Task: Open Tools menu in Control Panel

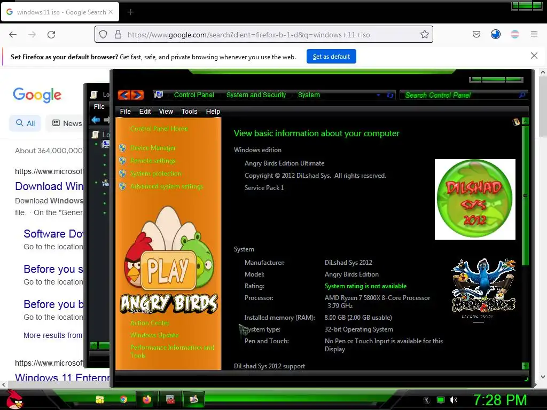Action: pyautogui.click(x=190, y=111)
